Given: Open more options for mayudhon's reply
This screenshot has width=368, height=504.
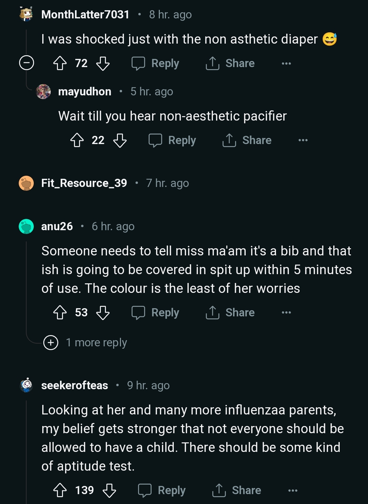Looking at the screenshot, I should tap(303, 140).
